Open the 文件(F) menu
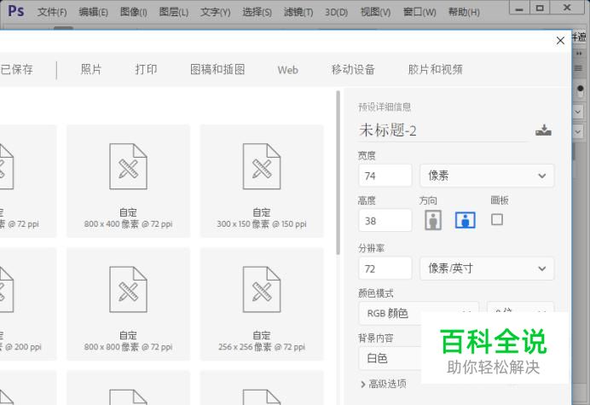Screen dimensions: 590x405 point(52,13)
